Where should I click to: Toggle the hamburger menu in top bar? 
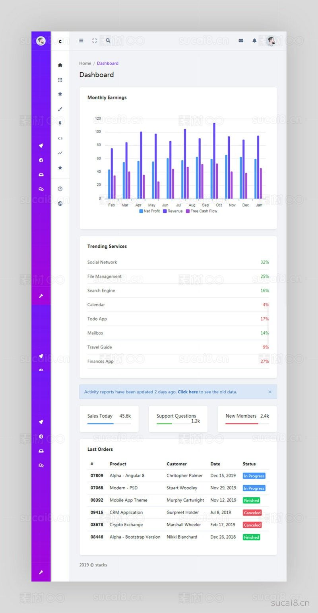coord(81,41)
